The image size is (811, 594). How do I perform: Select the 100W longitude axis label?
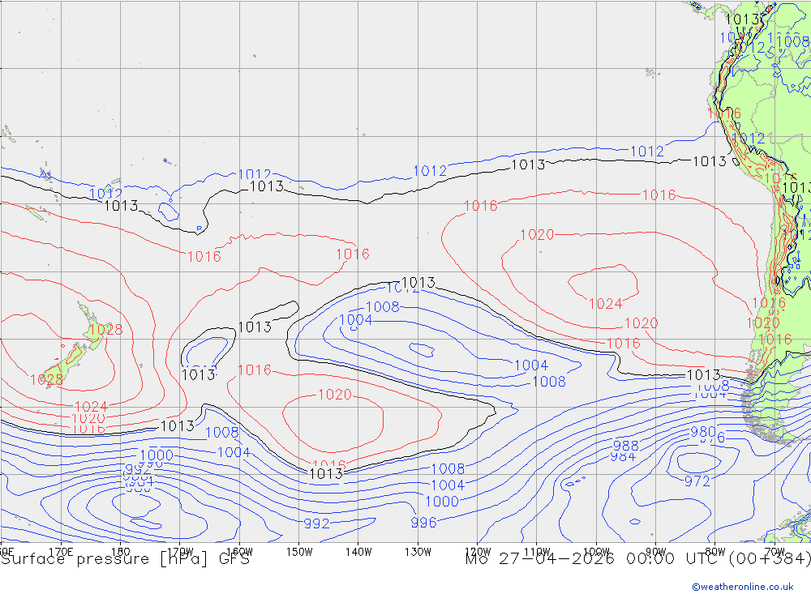[596, 552]
